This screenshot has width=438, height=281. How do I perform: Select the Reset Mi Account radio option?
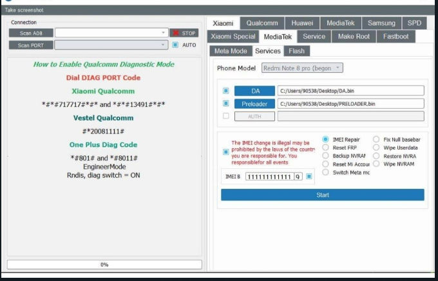coord(325,164)
